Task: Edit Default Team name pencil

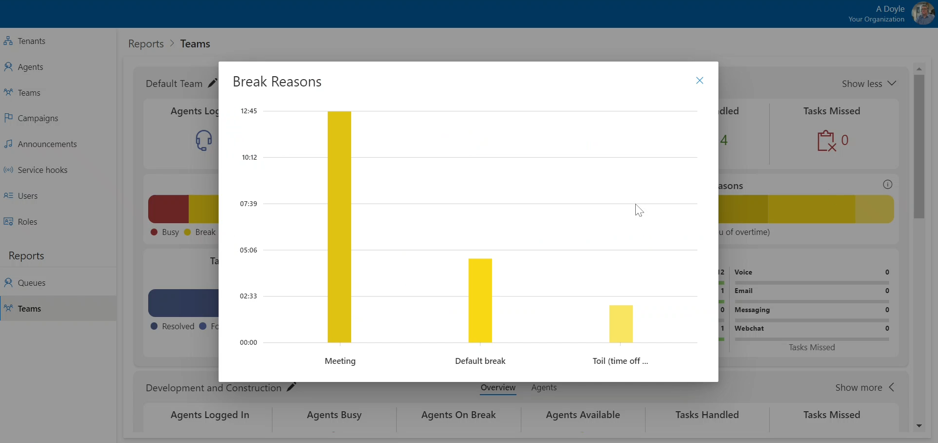Action: 212,83
